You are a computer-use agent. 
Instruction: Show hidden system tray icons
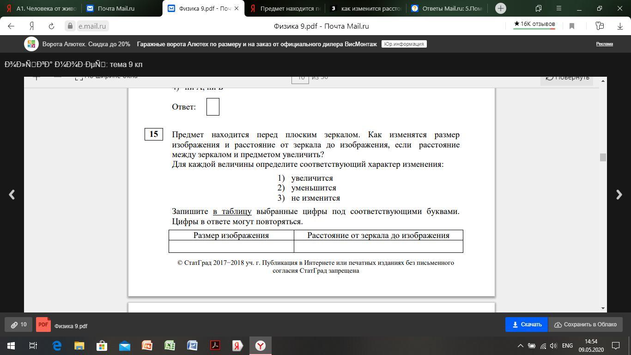click(x=520, y=345)
